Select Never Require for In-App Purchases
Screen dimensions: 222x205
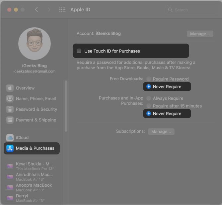pyautogui.click(x=149, y=113)
